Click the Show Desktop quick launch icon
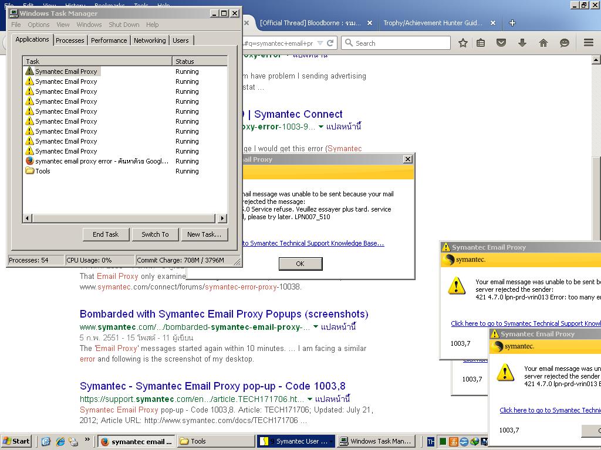The height and width of the screenshot is (450, 601). (x=46, y=441)
